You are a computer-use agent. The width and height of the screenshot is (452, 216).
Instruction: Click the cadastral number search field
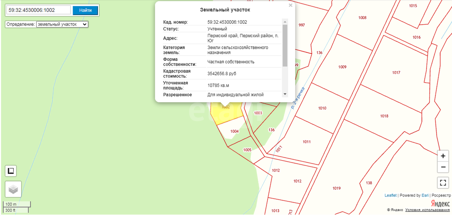click(38, 10)
